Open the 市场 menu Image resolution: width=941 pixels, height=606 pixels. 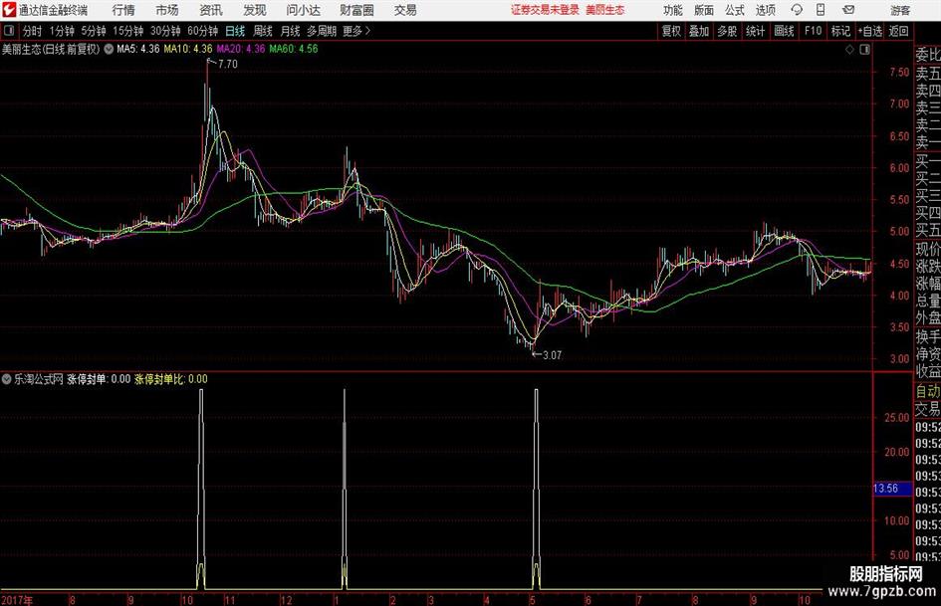(x=167, y=10)
